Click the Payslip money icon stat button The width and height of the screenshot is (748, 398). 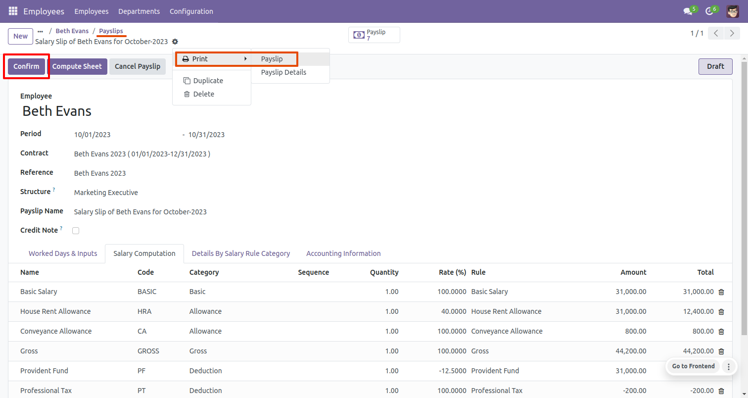pyautogui.click(x=374, y=35)
